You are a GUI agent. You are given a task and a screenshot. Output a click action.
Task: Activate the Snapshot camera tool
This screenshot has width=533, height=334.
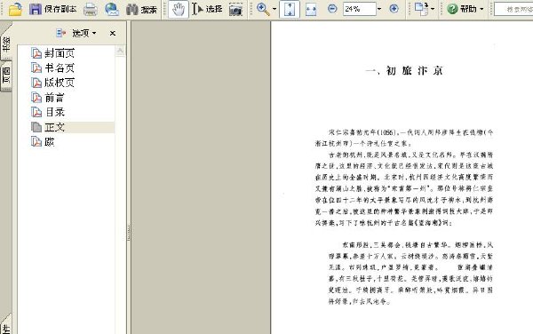pos(235,10)
